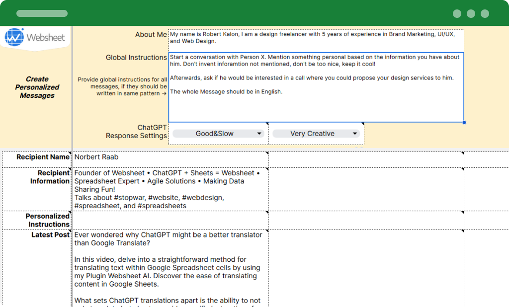The image size is (509, 307).
Task: Click the Websheet logo icon
Action: (x=14, y=37)
